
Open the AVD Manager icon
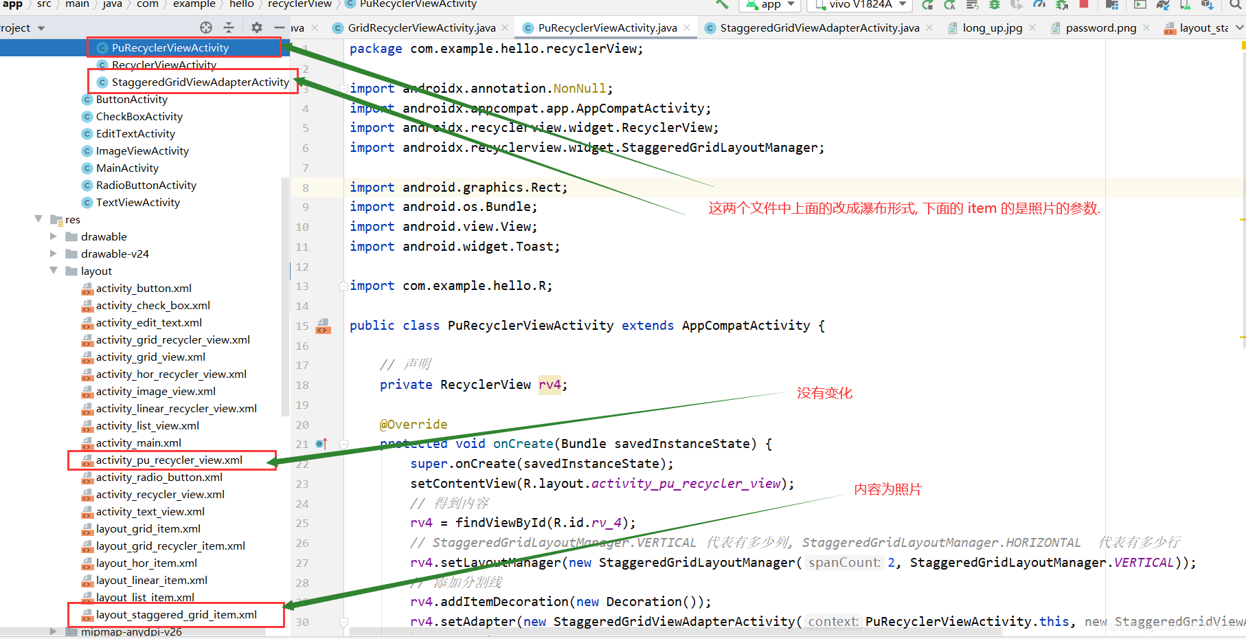(1185, 5)
